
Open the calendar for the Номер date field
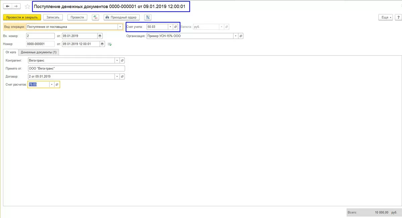coord(103,44)
